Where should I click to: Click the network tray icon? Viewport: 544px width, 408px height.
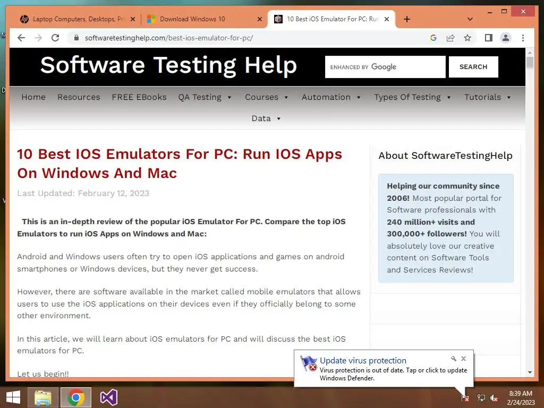[x=481, y=398]
